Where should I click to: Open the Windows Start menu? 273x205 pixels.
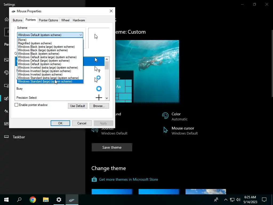[x=6, y=200]
